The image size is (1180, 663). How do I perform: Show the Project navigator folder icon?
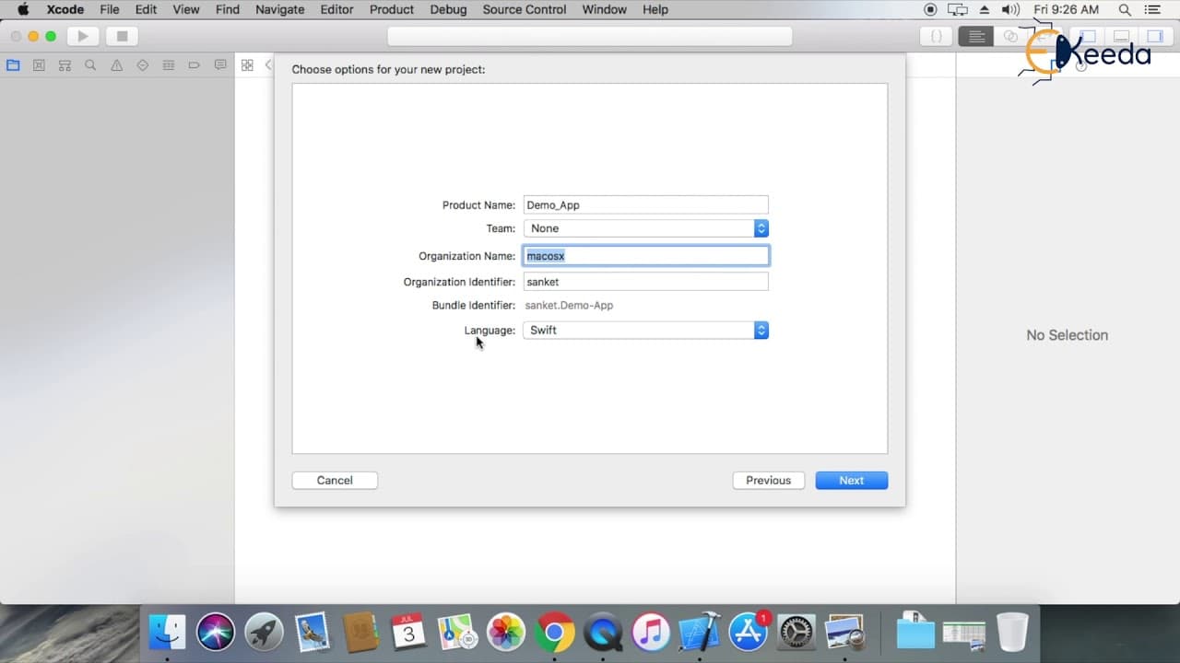[13, 65]
